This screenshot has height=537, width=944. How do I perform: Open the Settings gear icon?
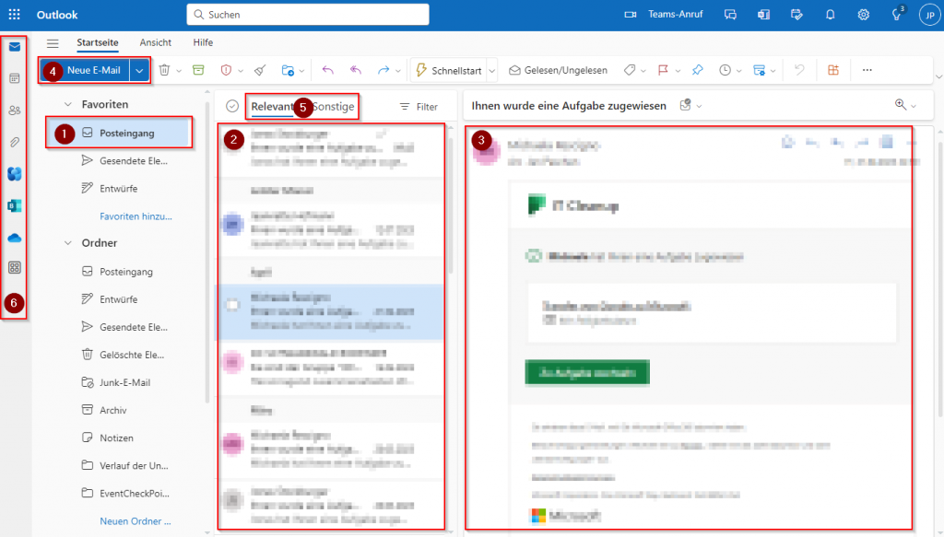coord(863,15)
